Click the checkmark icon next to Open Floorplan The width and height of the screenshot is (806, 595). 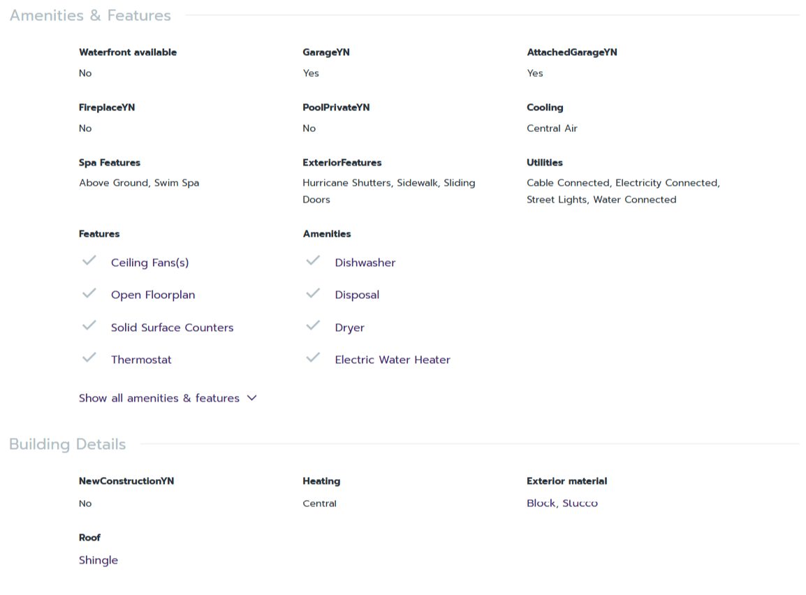pyautogui.click(x=89, y=293)
